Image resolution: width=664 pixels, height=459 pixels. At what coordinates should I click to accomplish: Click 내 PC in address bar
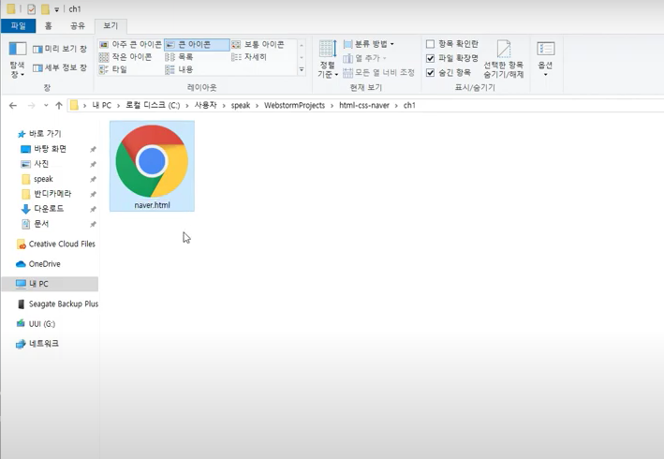pos(102,106)
